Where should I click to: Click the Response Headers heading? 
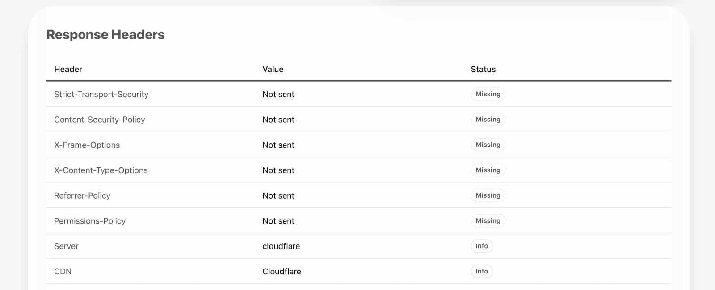click(105, 35)
